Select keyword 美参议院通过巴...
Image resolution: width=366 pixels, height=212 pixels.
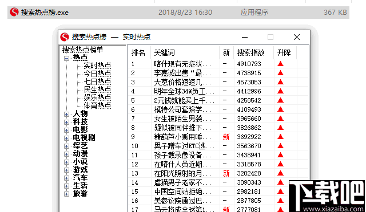pyautogui.click(x=182, y=201)
